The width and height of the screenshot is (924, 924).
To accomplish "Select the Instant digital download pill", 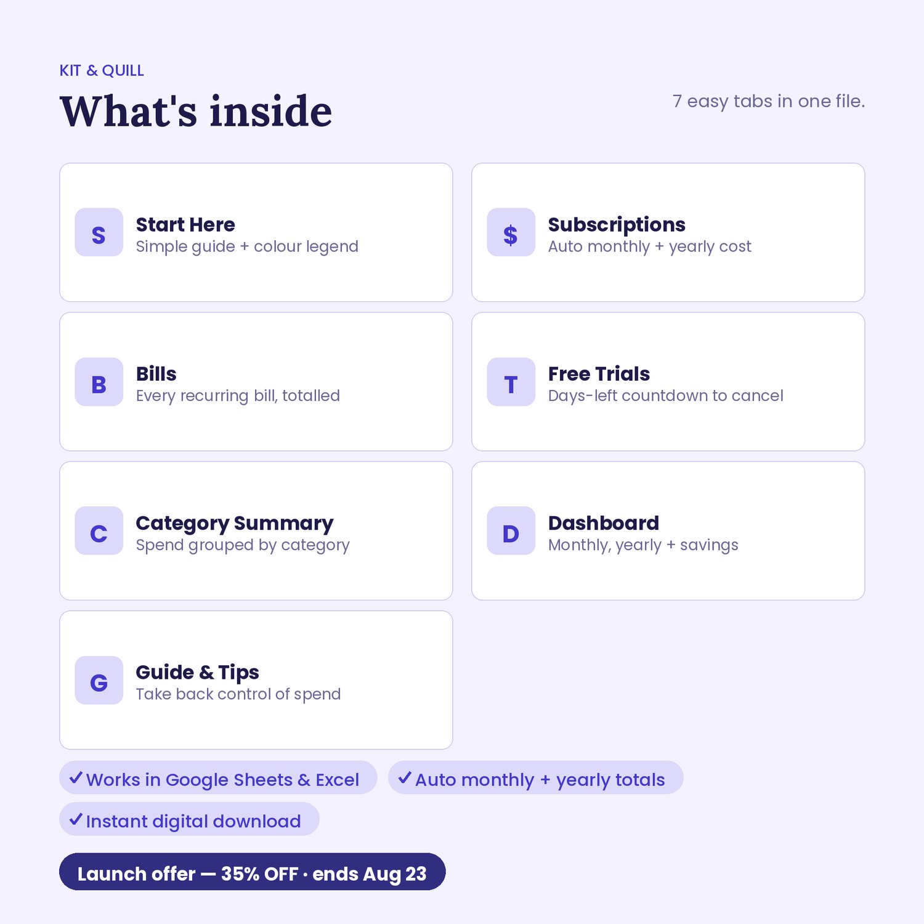I will point(189,819).
